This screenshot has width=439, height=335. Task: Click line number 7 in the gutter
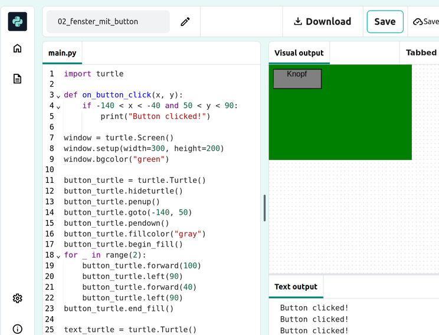(51, 137)
